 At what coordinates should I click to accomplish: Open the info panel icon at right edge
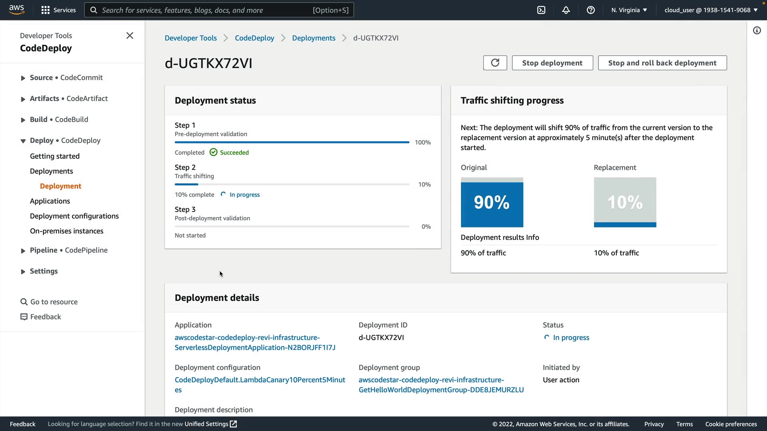pos(757,30)
